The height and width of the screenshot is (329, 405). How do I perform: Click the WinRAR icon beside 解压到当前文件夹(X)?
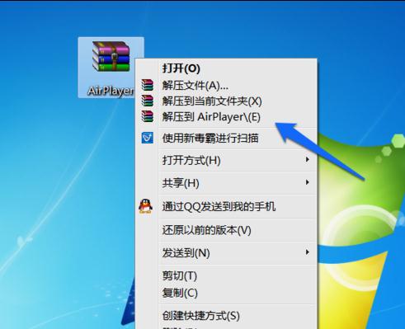point(148,101)
